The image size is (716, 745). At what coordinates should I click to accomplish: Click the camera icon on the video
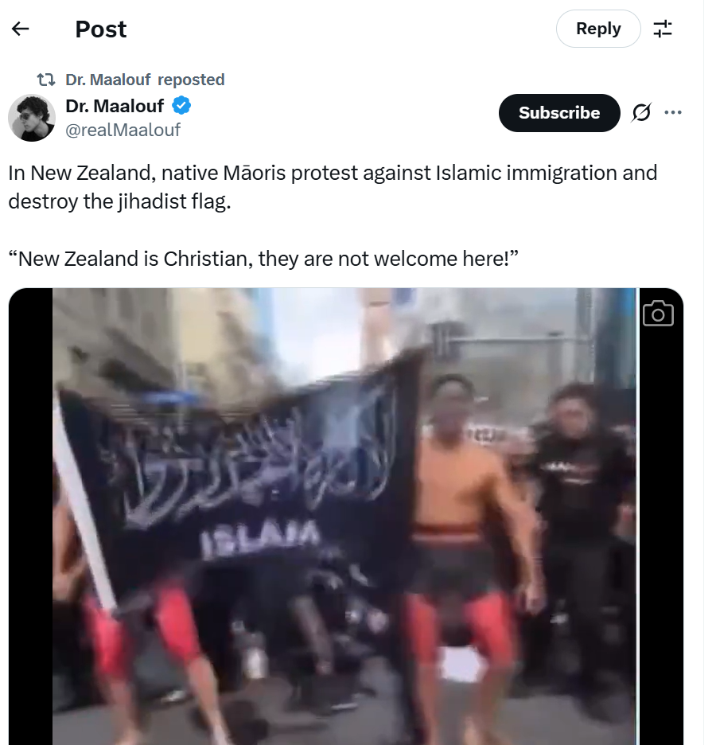click(x=658, y=314)
